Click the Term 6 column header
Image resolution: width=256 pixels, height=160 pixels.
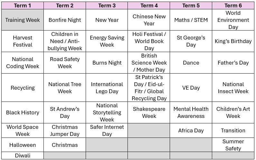(x=233, y=5)
